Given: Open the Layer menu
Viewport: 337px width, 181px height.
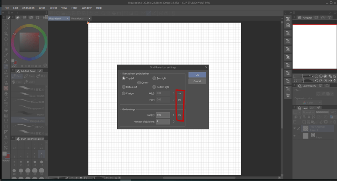Looking at the screenshot, I should (x=42, y=8).
